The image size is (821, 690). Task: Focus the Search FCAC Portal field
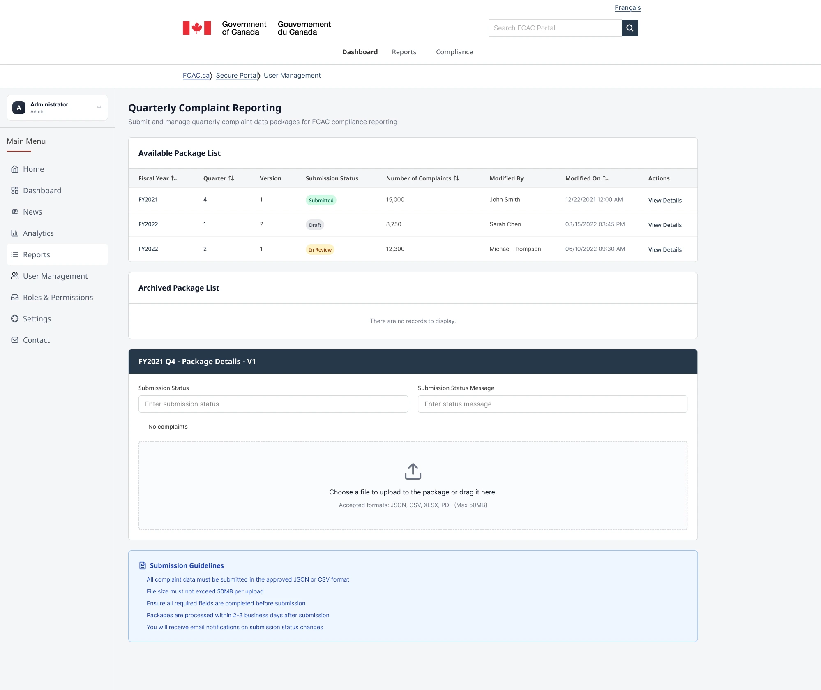click(x=555, y=28)
